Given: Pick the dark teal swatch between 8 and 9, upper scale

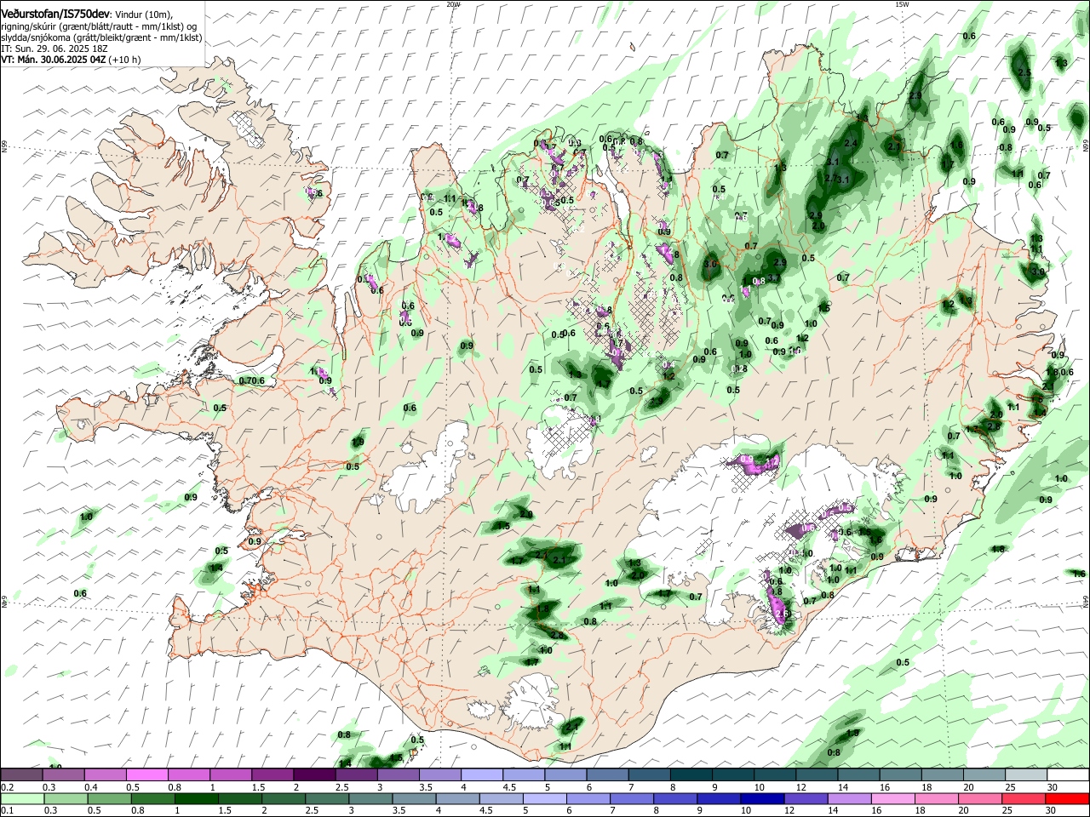Looking at the screenshot, I should (691, 774).
